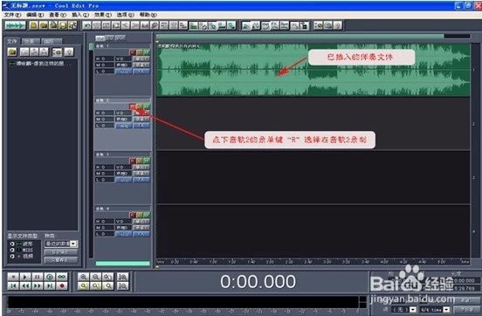Click the help question-mark icon in file panel
482x316 pixels.
[69, 52]
